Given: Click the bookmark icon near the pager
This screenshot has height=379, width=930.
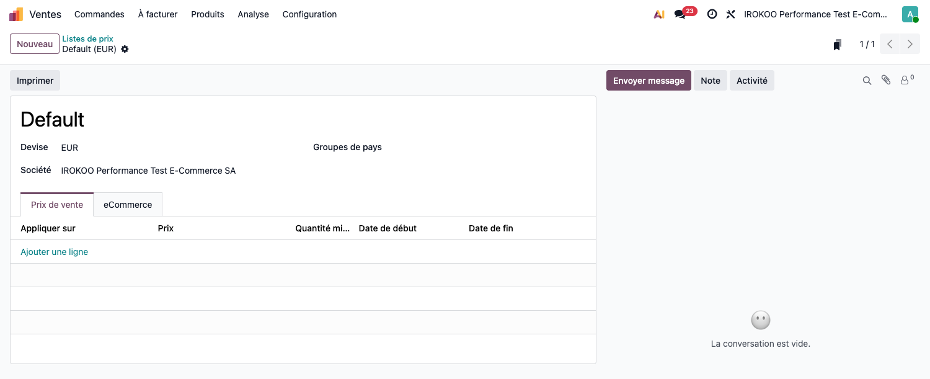Looking at the screenshot, I should 838,44.
